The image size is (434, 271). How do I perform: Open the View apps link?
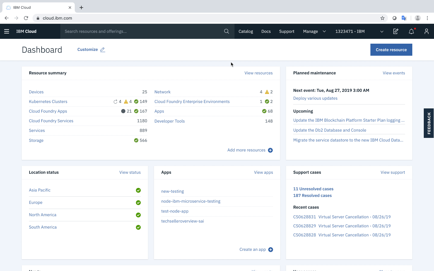(263, 173)
